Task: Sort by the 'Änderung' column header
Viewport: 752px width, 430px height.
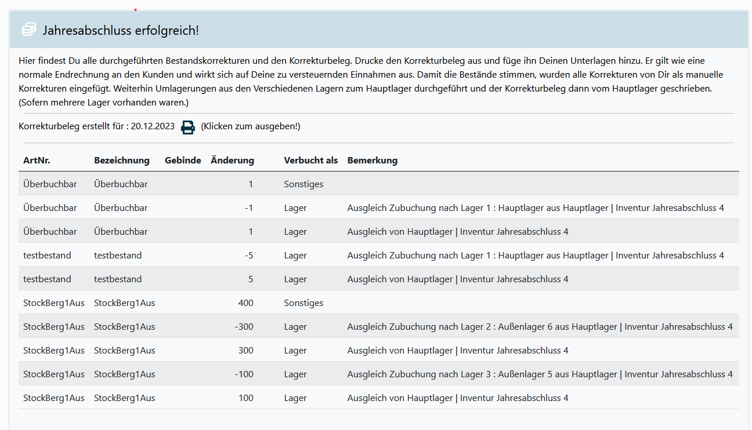Action: click(232, 161)
